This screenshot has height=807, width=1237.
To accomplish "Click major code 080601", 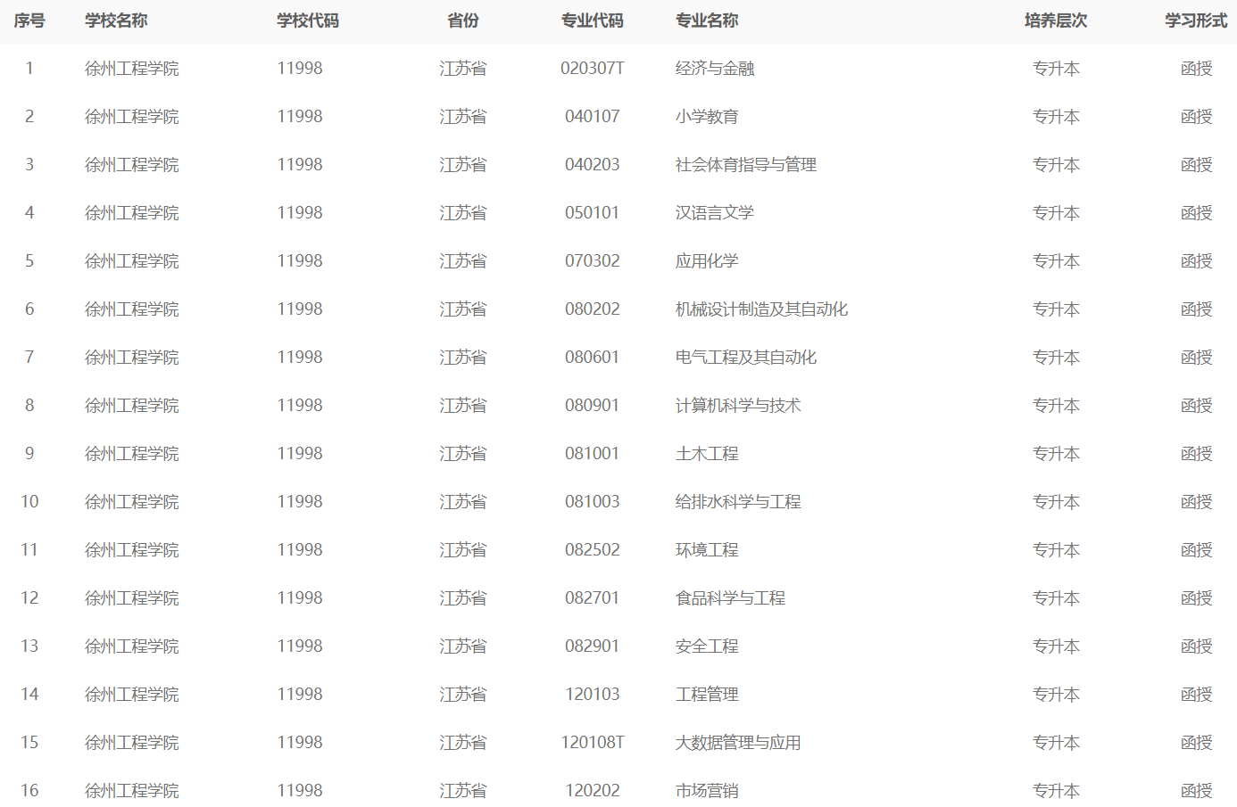I will click(593, 358).
